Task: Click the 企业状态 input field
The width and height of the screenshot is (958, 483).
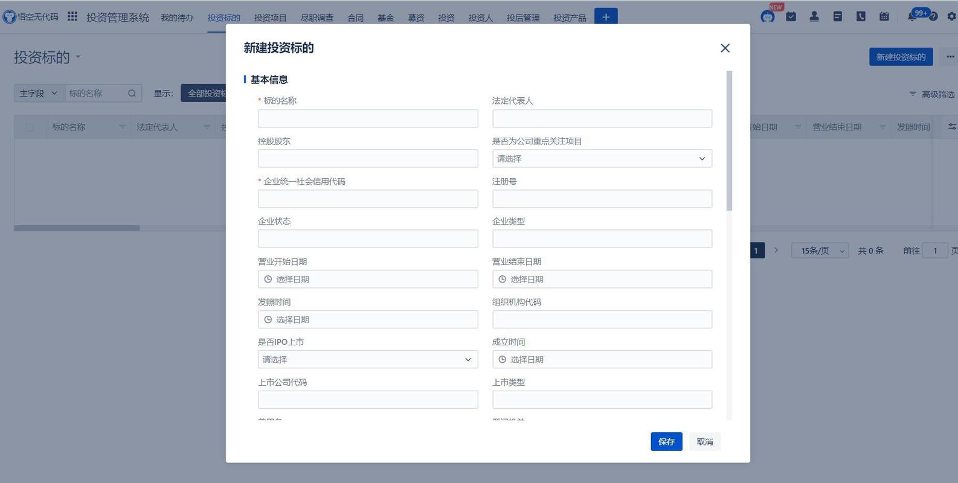Action: pyautogui.click(x=368, y=239)
